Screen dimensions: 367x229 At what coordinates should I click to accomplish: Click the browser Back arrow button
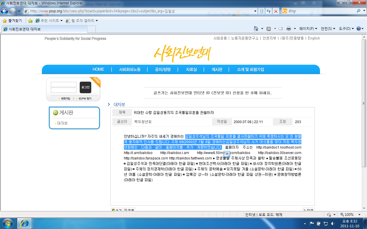(x=5, y=11)
